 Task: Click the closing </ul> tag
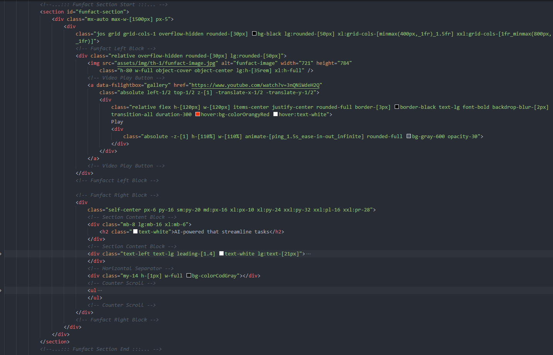coord(95,298)
